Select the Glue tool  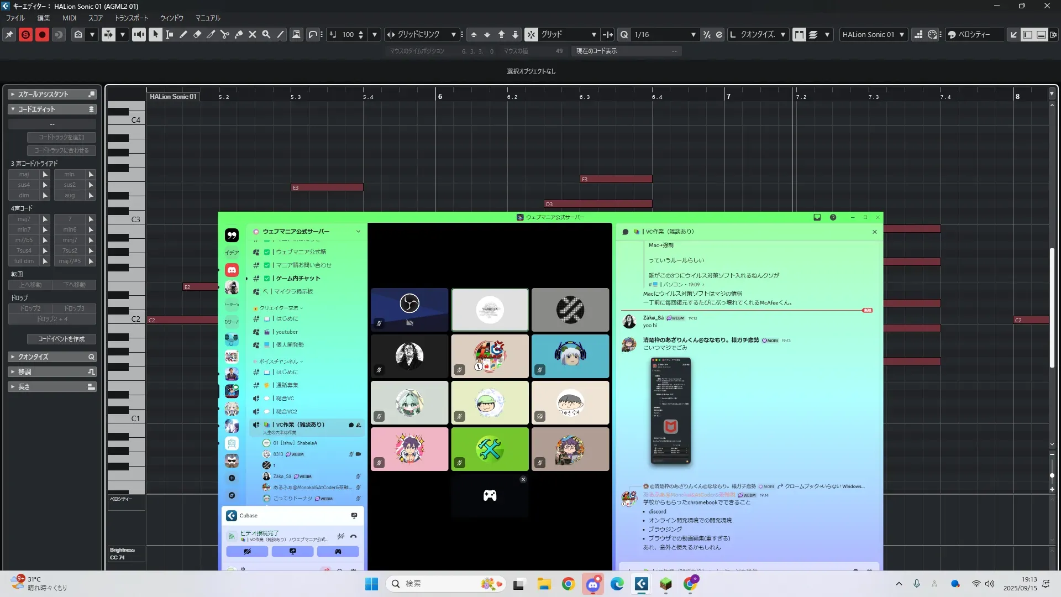point(239,34)
